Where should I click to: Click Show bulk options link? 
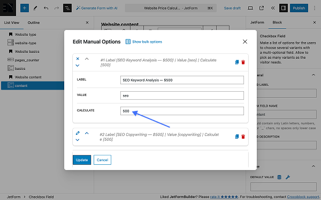[x=144, y=42]
